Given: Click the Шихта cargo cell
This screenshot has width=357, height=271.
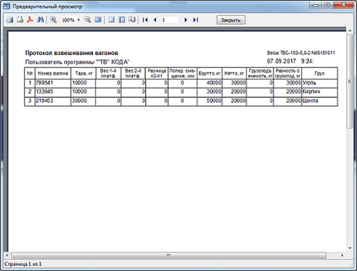Looking at the screenshot, I should click(x=319, y=101).
